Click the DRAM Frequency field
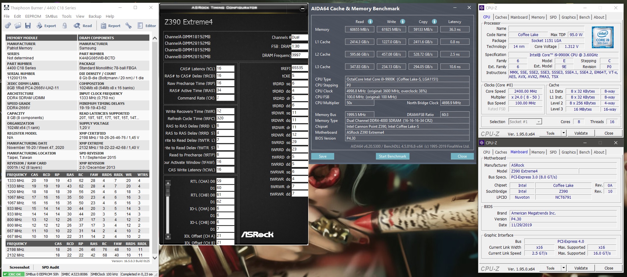Image resolution: width=627 pixels, height=277 pixels. (300, 55)
